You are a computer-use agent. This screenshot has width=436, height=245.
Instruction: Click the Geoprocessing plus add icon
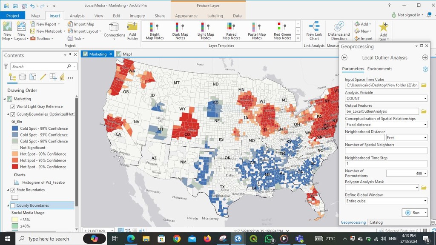tap(425, 57)
